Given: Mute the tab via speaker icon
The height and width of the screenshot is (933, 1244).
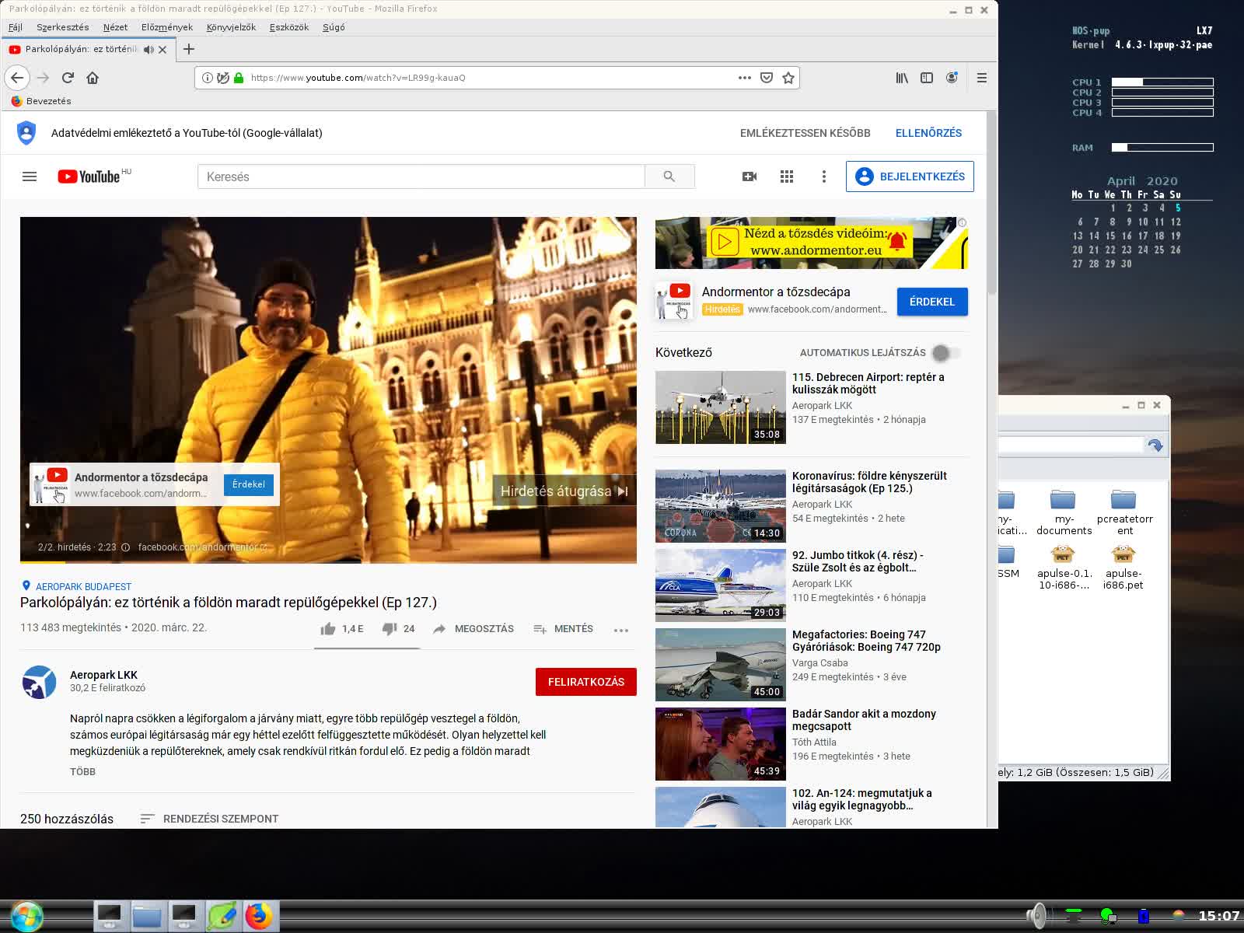Looking at the screenshot, I should [x=149, y=49].
